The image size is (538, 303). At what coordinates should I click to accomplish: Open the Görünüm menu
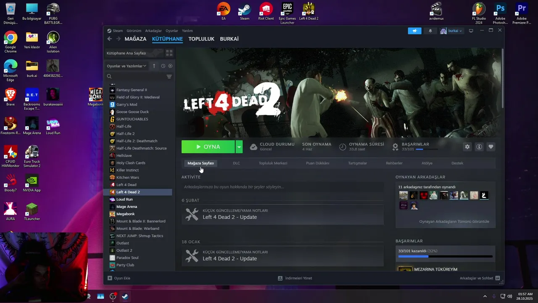point(134,31)
